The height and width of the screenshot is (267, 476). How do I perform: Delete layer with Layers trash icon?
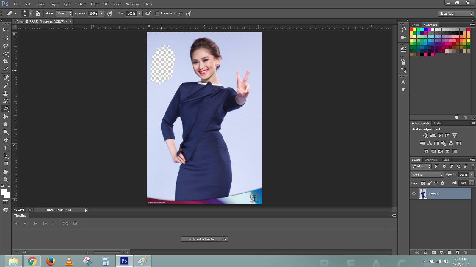point(466,252)
